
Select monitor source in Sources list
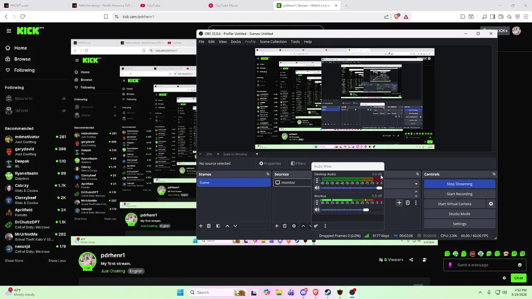tap(292, 183)
